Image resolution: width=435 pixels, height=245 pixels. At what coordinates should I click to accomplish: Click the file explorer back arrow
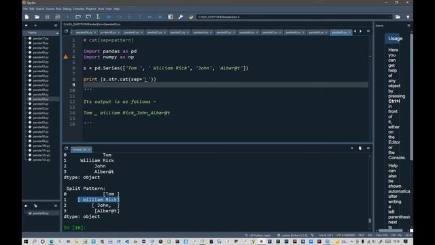click(x=27, y=25)
